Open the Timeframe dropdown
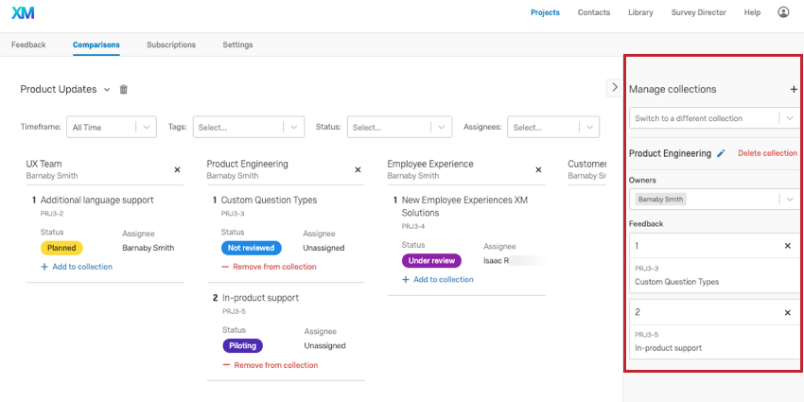 coord(112,127)
